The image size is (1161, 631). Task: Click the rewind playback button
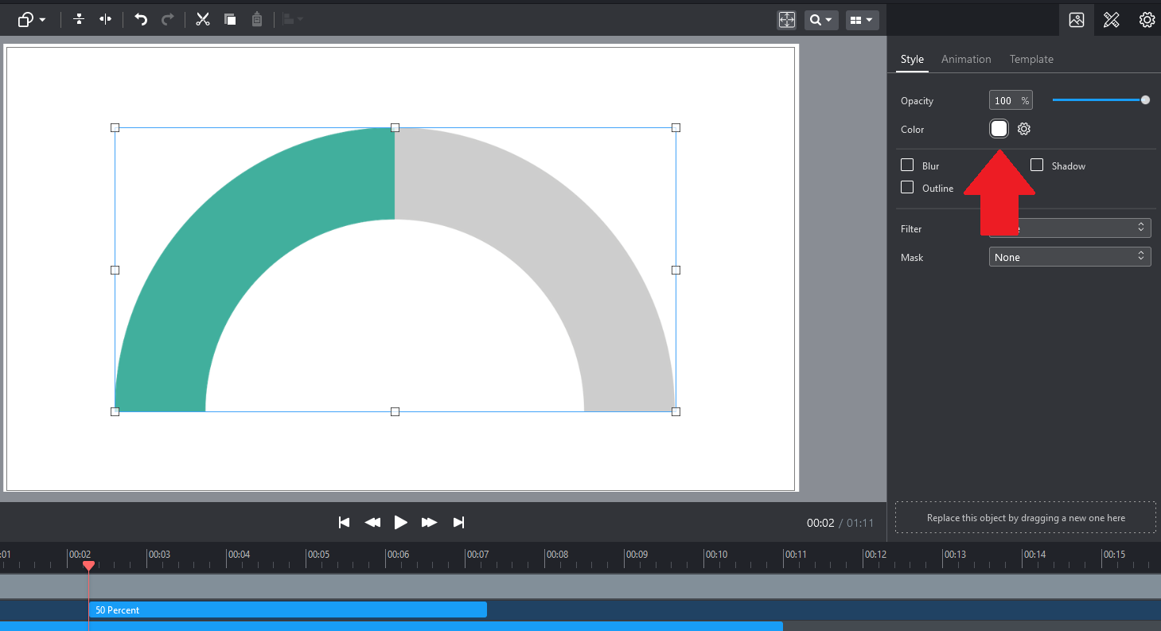372,522
